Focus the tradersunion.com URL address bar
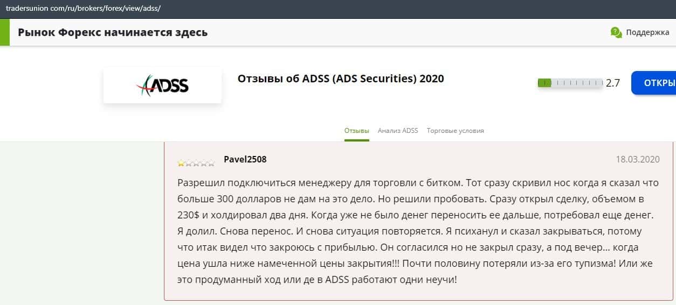 click(83, 9)
